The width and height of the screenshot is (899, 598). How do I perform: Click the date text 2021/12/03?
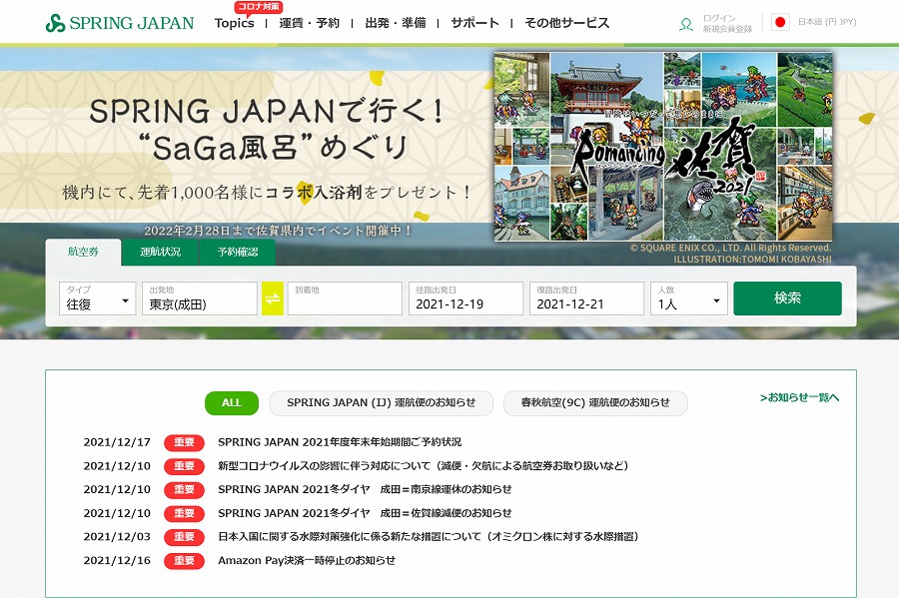(x=117, y=537)
